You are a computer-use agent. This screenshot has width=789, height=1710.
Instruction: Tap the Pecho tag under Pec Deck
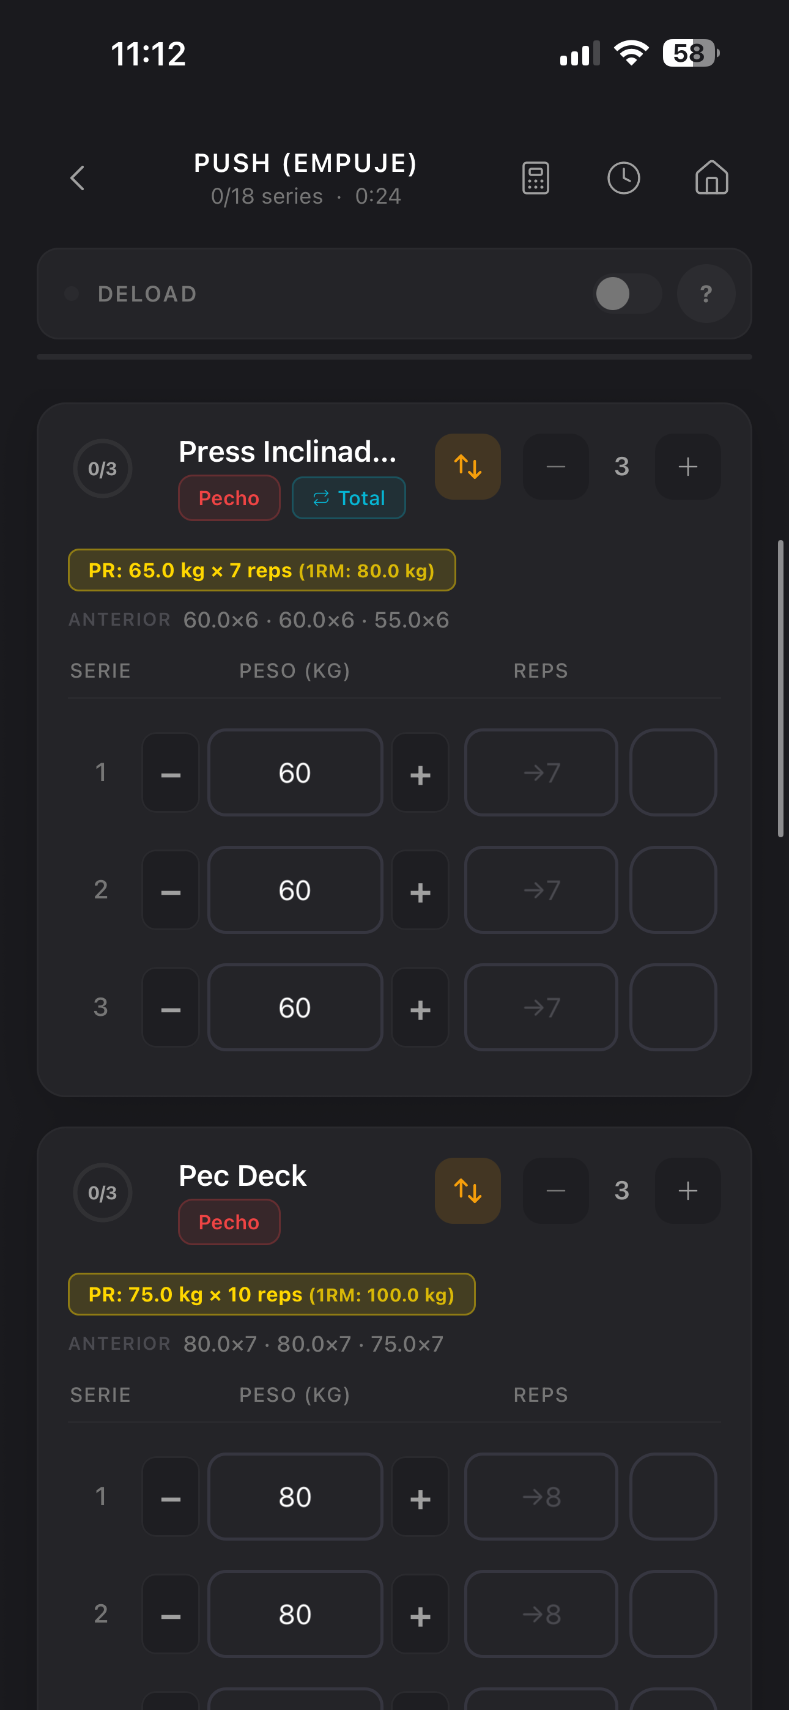click(x=229, y=1221)
